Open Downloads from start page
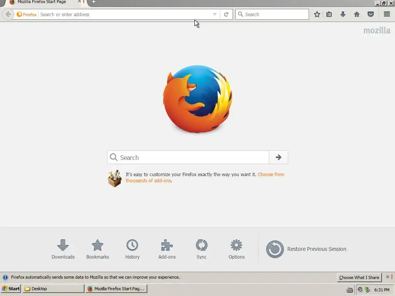Screen dimensions: 395x296 [x=63, y=249]
